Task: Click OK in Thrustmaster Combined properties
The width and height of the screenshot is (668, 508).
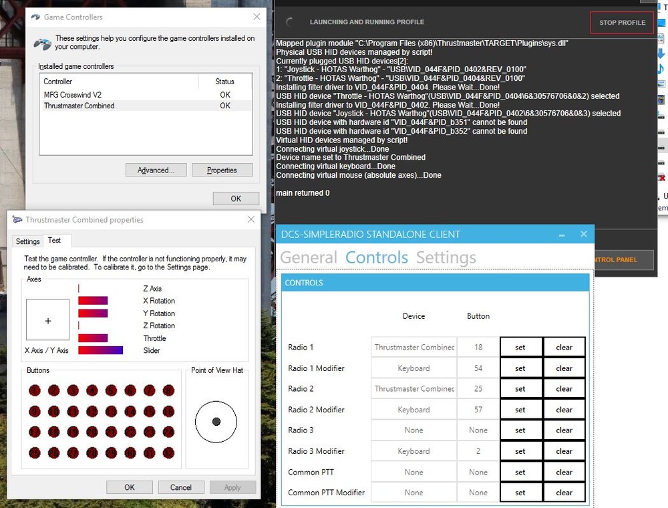Action: (130, 487)
